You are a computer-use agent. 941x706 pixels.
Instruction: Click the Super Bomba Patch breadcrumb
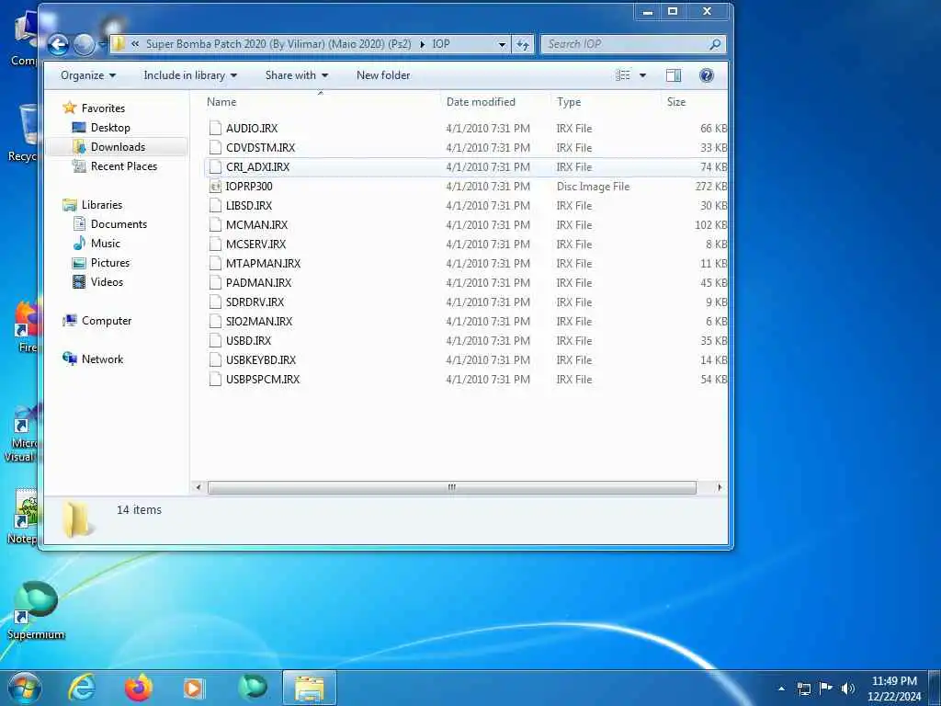coord(279,44)
